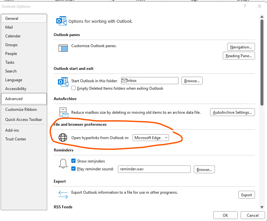
Task: Click 'Options for working with Outlook.' text
Action: 101,21
